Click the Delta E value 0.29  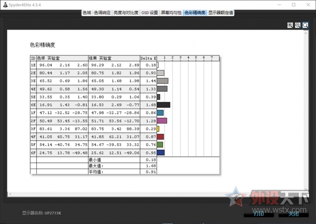pos(151,129)
